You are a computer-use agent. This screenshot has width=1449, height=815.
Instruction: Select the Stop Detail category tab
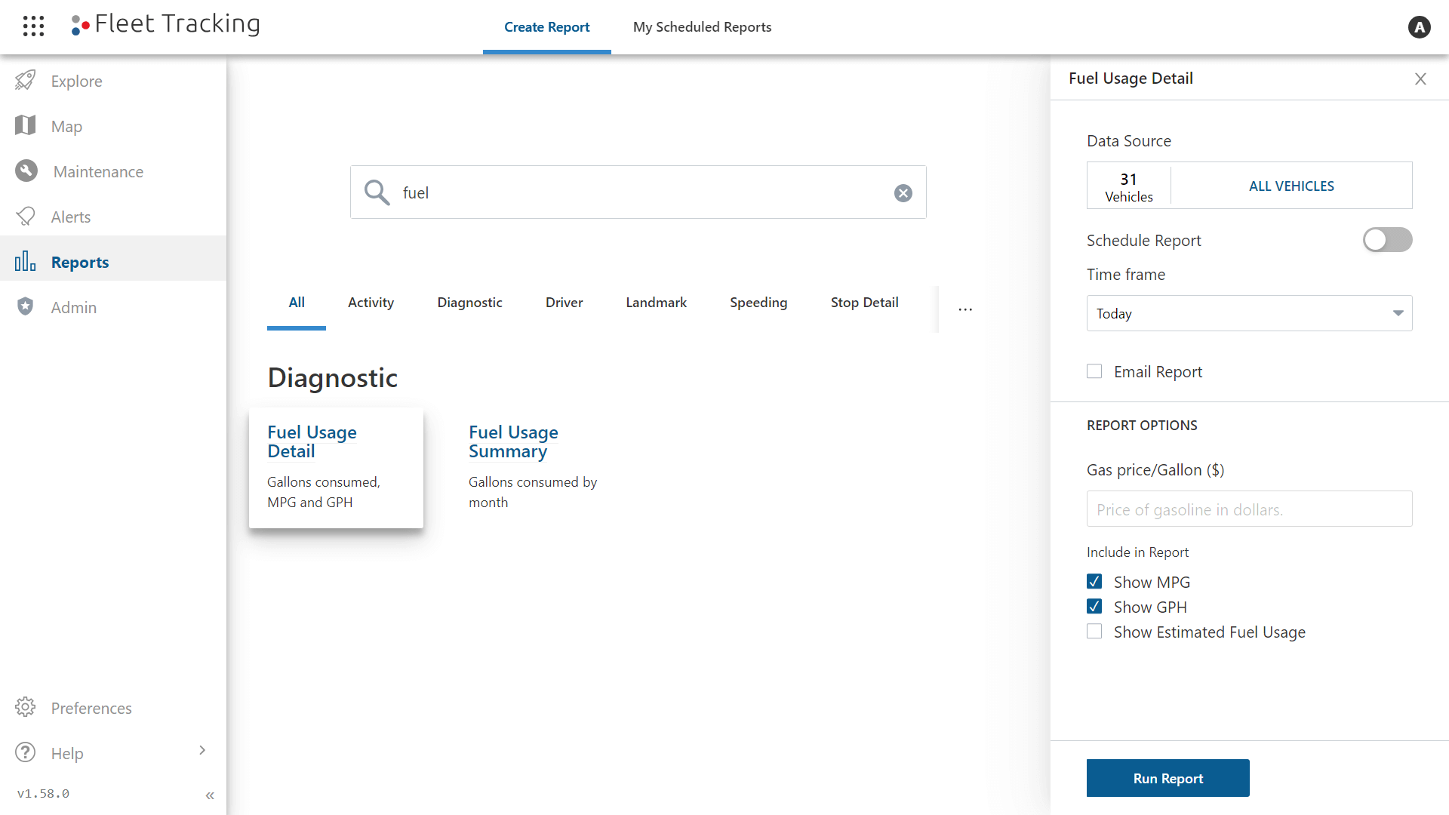pos(864,303)
